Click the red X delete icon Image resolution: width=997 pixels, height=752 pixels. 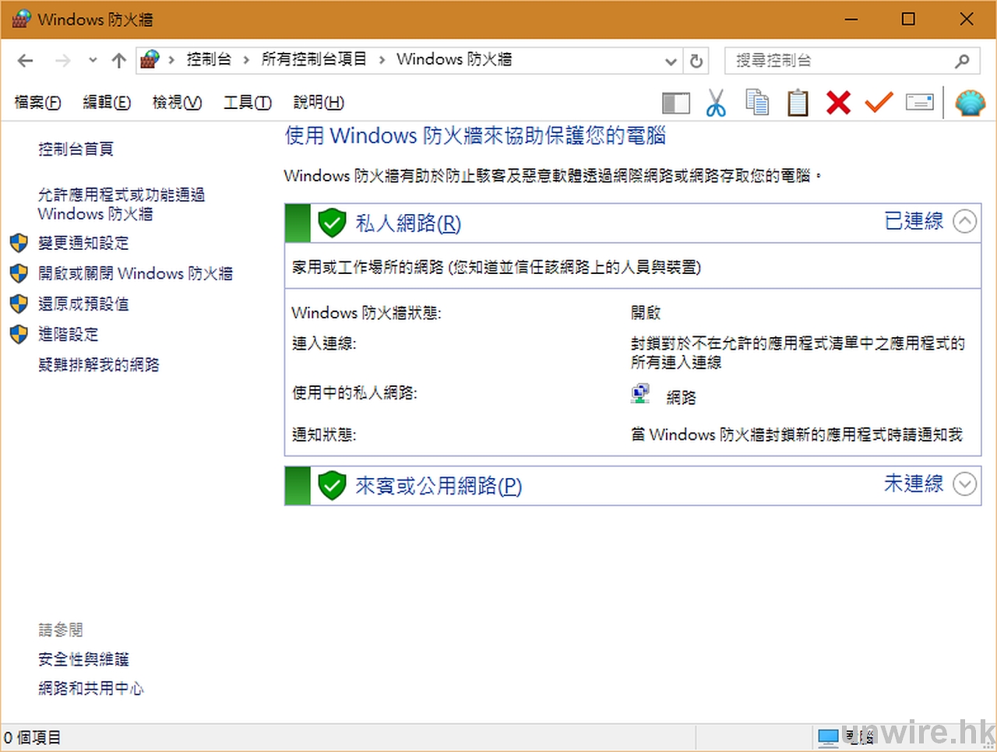click(x=838, y=103)
